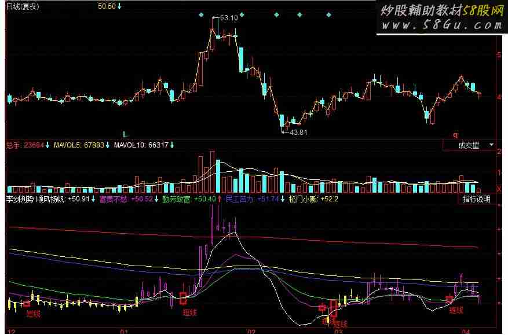Select the 50.50 price value at top
The width and height of the screenshot is (508, 335).
click(x=107, y=6)
